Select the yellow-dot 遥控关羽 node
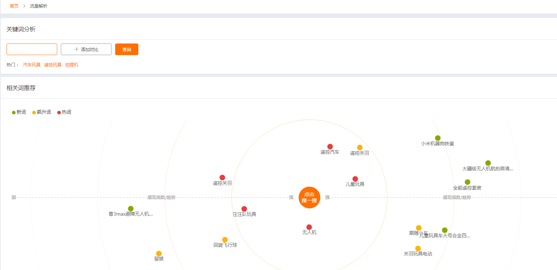The image size is (557, 270). [x=360, y=148]
